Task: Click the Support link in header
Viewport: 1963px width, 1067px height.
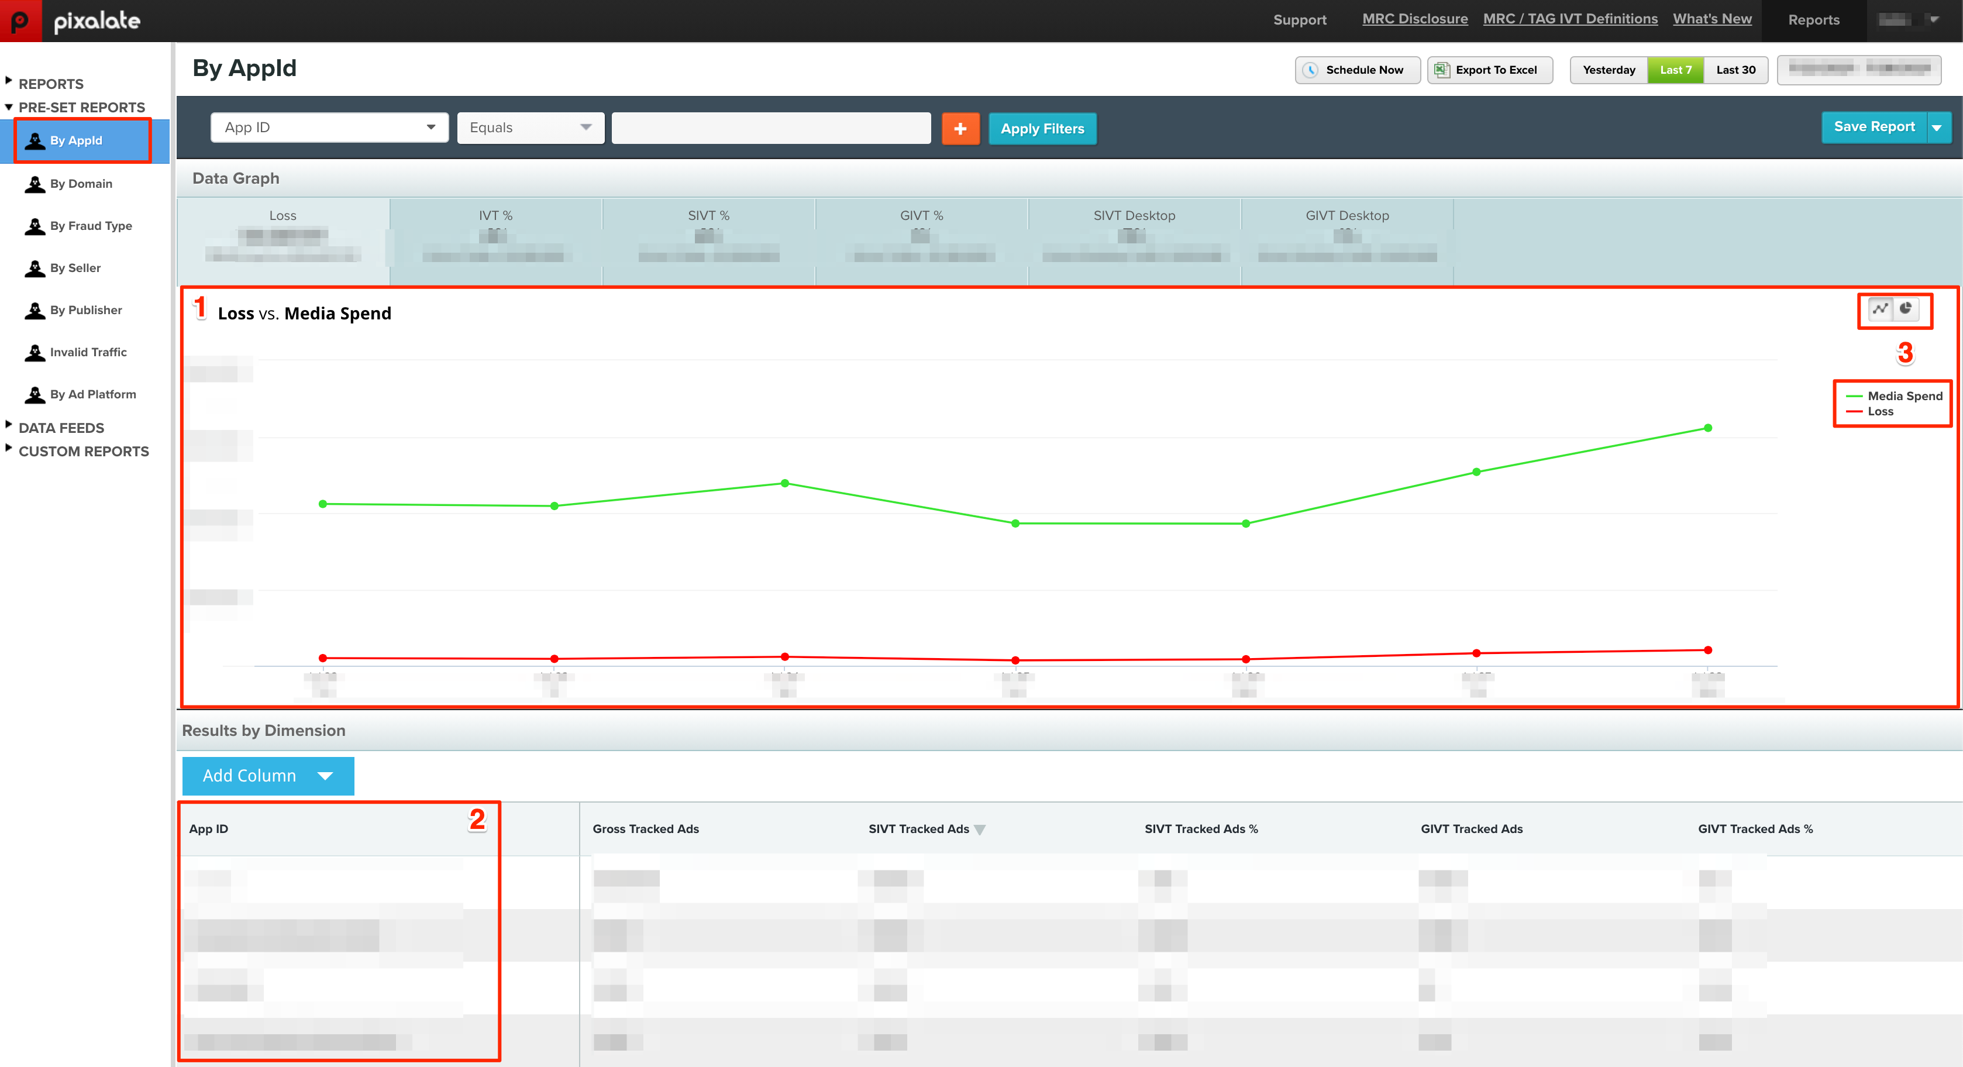Action: [x=1299, y=20]
